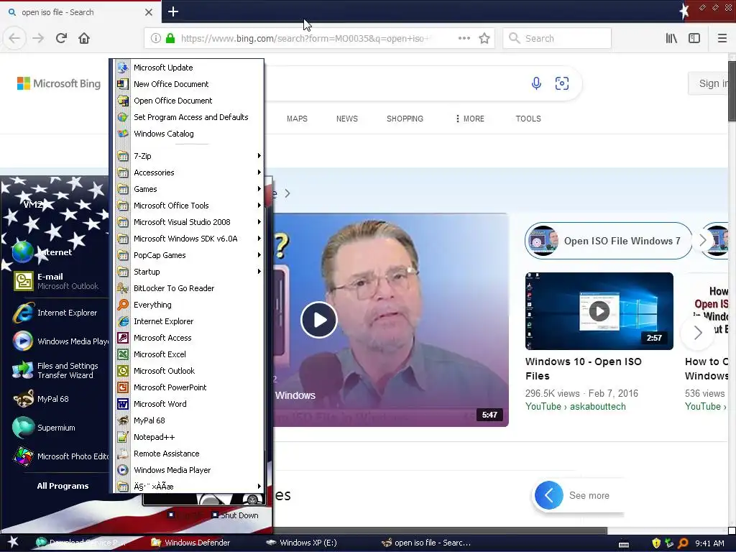The image size is (736, 552).
Task: Go to the browser Home icon
Action: tap(84, 38)
